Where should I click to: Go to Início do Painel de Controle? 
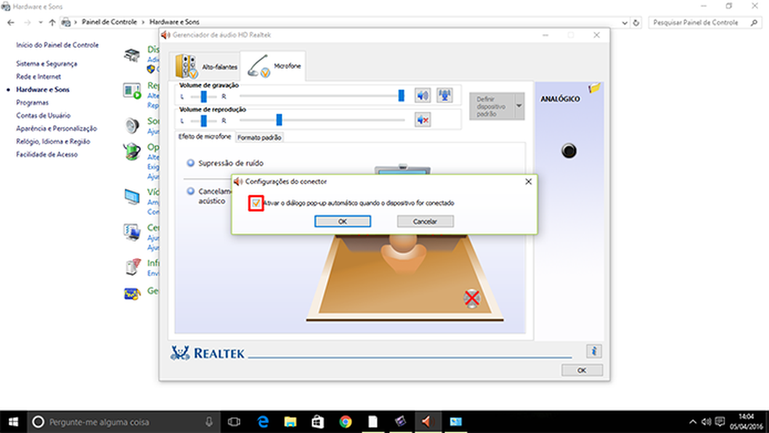[x=57, y=45]
